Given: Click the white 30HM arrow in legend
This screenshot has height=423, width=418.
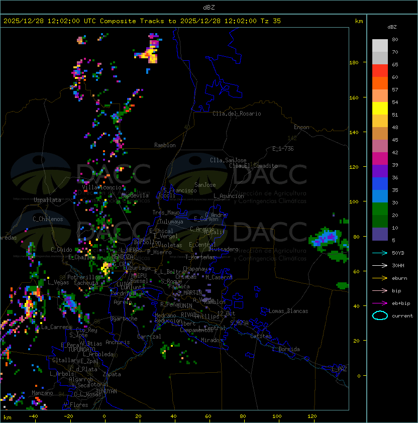Looking at the screenshot, I should (x=380, y=266).
